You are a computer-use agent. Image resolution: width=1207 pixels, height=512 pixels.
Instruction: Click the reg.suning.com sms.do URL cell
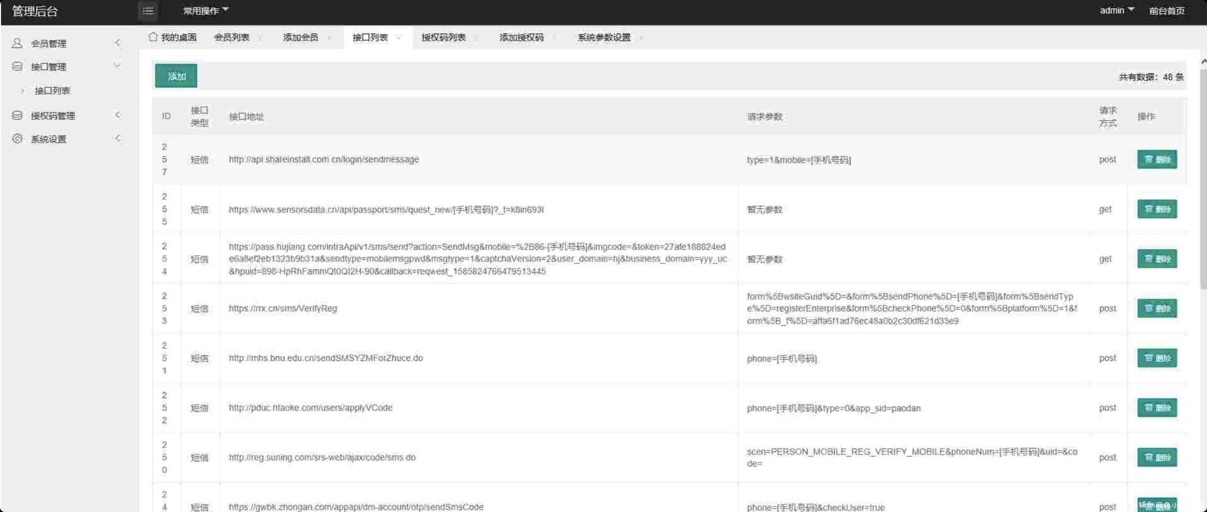pyautogui.click(x=322, y=458)
